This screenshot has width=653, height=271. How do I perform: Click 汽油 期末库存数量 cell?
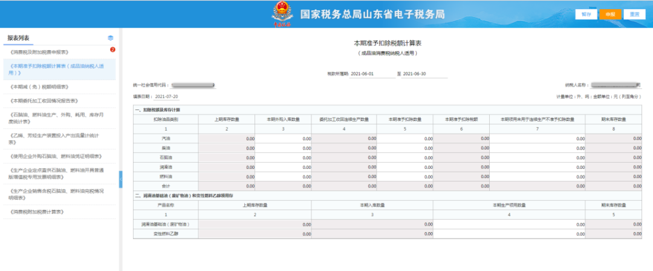coord(614,138)
